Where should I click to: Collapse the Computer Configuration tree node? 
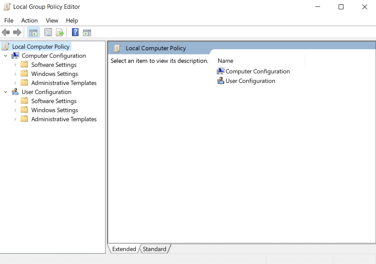tap(6, 56)
